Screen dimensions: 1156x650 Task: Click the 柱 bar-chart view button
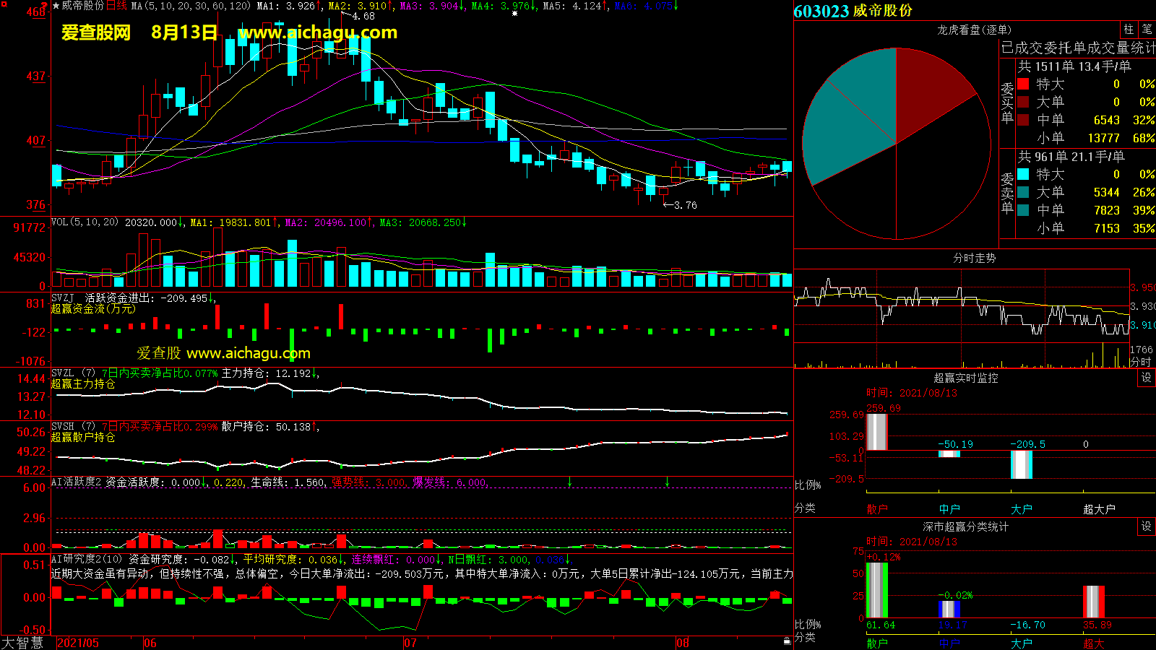point(1129,30)
